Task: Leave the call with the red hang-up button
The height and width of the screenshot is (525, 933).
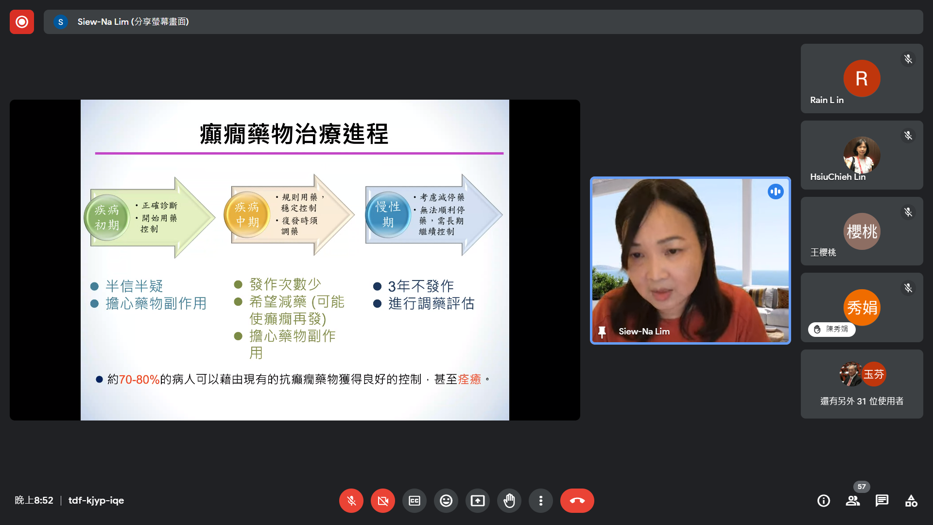Action: pos(577,501)
